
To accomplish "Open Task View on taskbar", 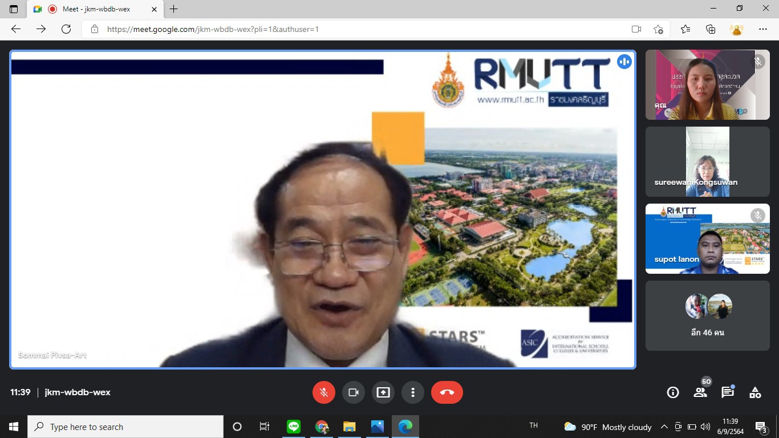I will (265, 427).
